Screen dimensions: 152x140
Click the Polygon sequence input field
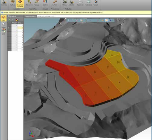(94, 16)
